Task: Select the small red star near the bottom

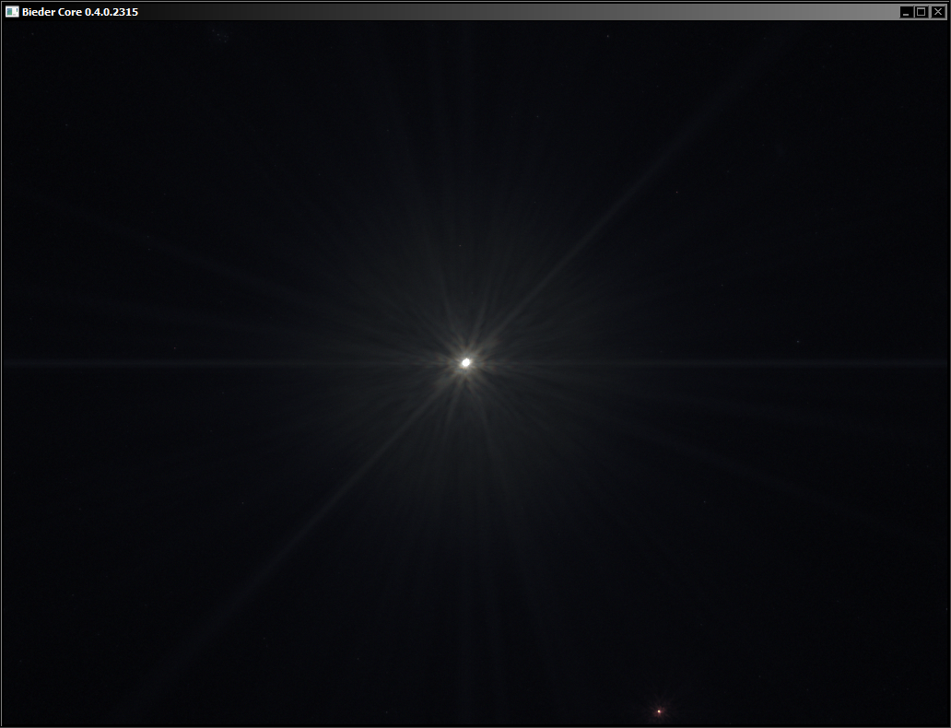Action: (659, 711)
